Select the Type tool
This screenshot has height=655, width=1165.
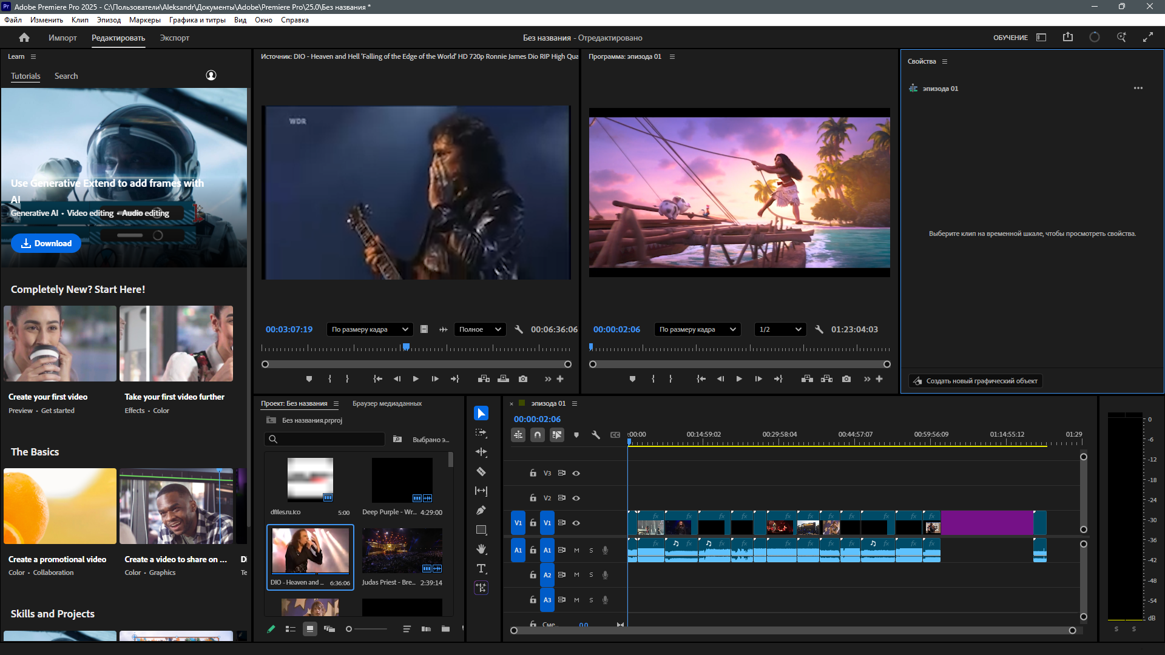pos(481,568)
